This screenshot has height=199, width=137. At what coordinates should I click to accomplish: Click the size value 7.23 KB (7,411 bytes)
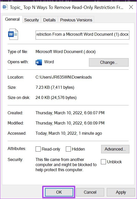[55, 88]
